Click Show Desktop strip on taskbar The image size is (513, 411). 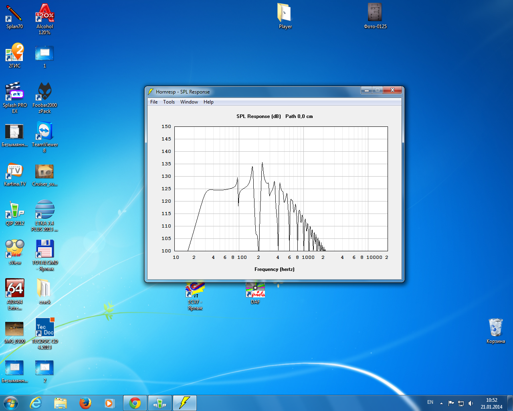(x=510, y=403)
